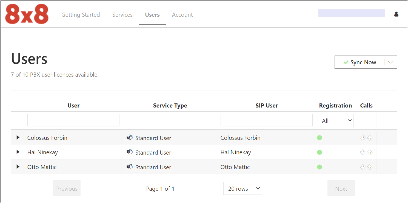
Task: Click the outgoing calls arrow for Otto Mattic
Action: coord(370,167)
